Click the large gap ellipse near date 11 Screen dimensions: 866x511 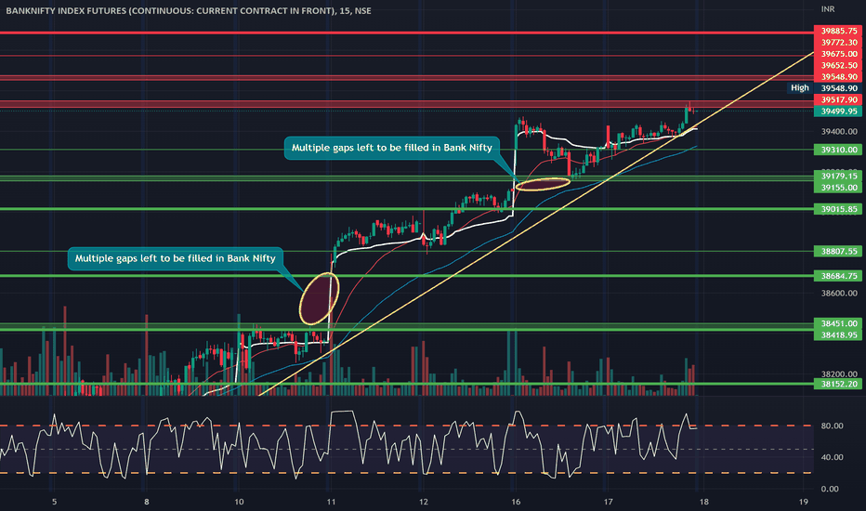(319, 298)
